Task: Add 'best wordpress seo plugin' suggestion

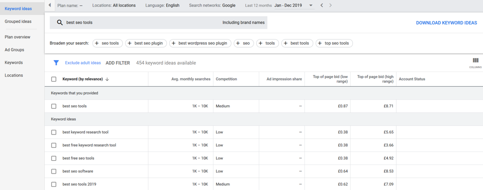Action: [200, 43]
